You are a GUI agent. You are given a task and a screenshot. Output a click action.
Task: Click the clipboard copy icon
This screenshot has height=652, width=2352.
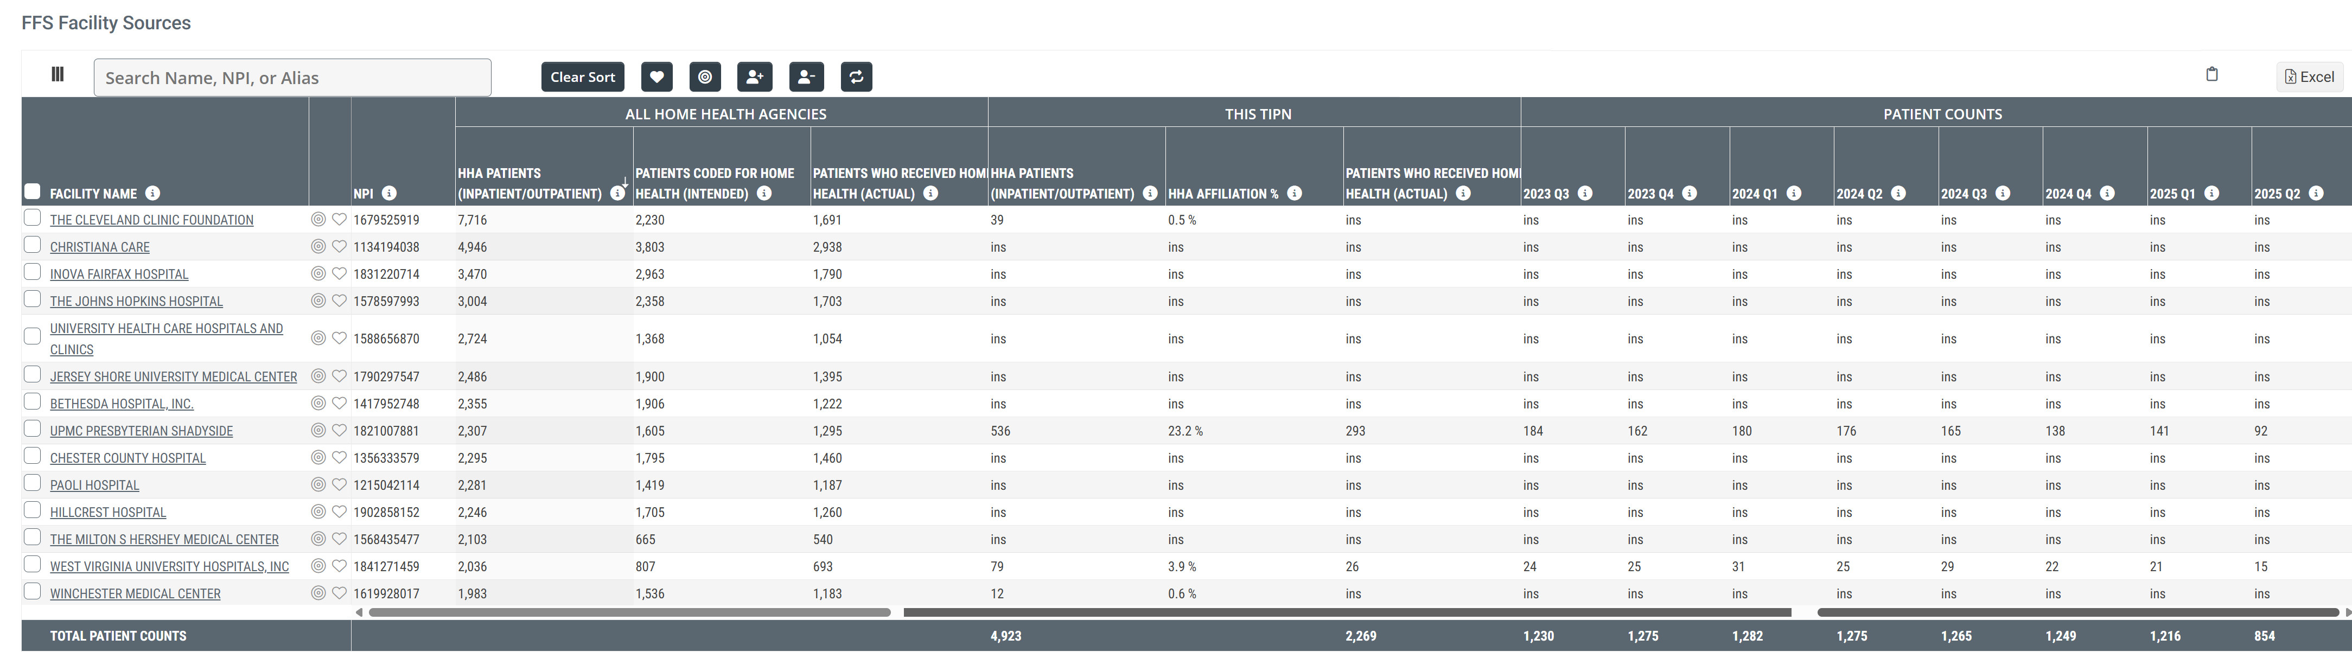(2211, 74)
